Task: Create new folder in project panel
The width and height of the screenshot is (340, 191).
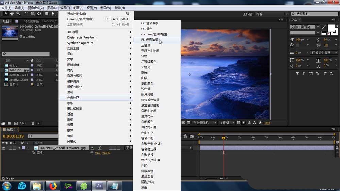Action: pyautogui.click(x=10, y=123)
